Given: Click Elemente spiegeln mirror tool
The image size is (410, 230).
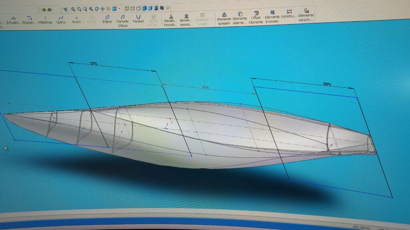Looking at the screenshot, I should click(224, 18).
